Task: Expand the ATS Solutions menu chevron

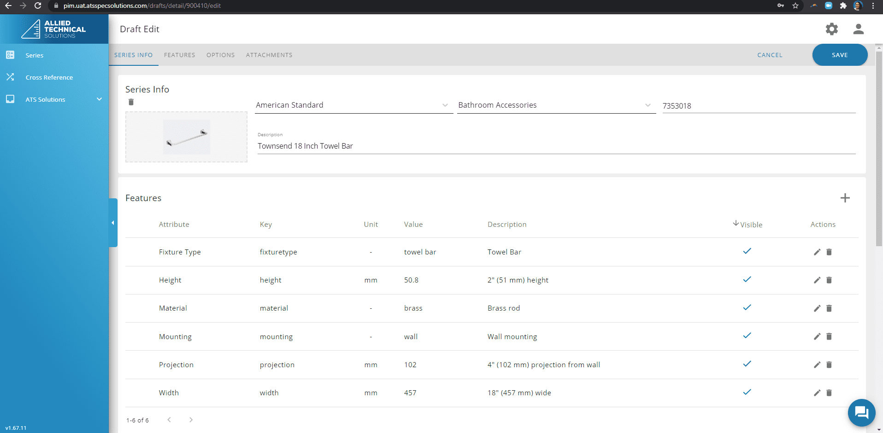Action: (x=99, y=99)
